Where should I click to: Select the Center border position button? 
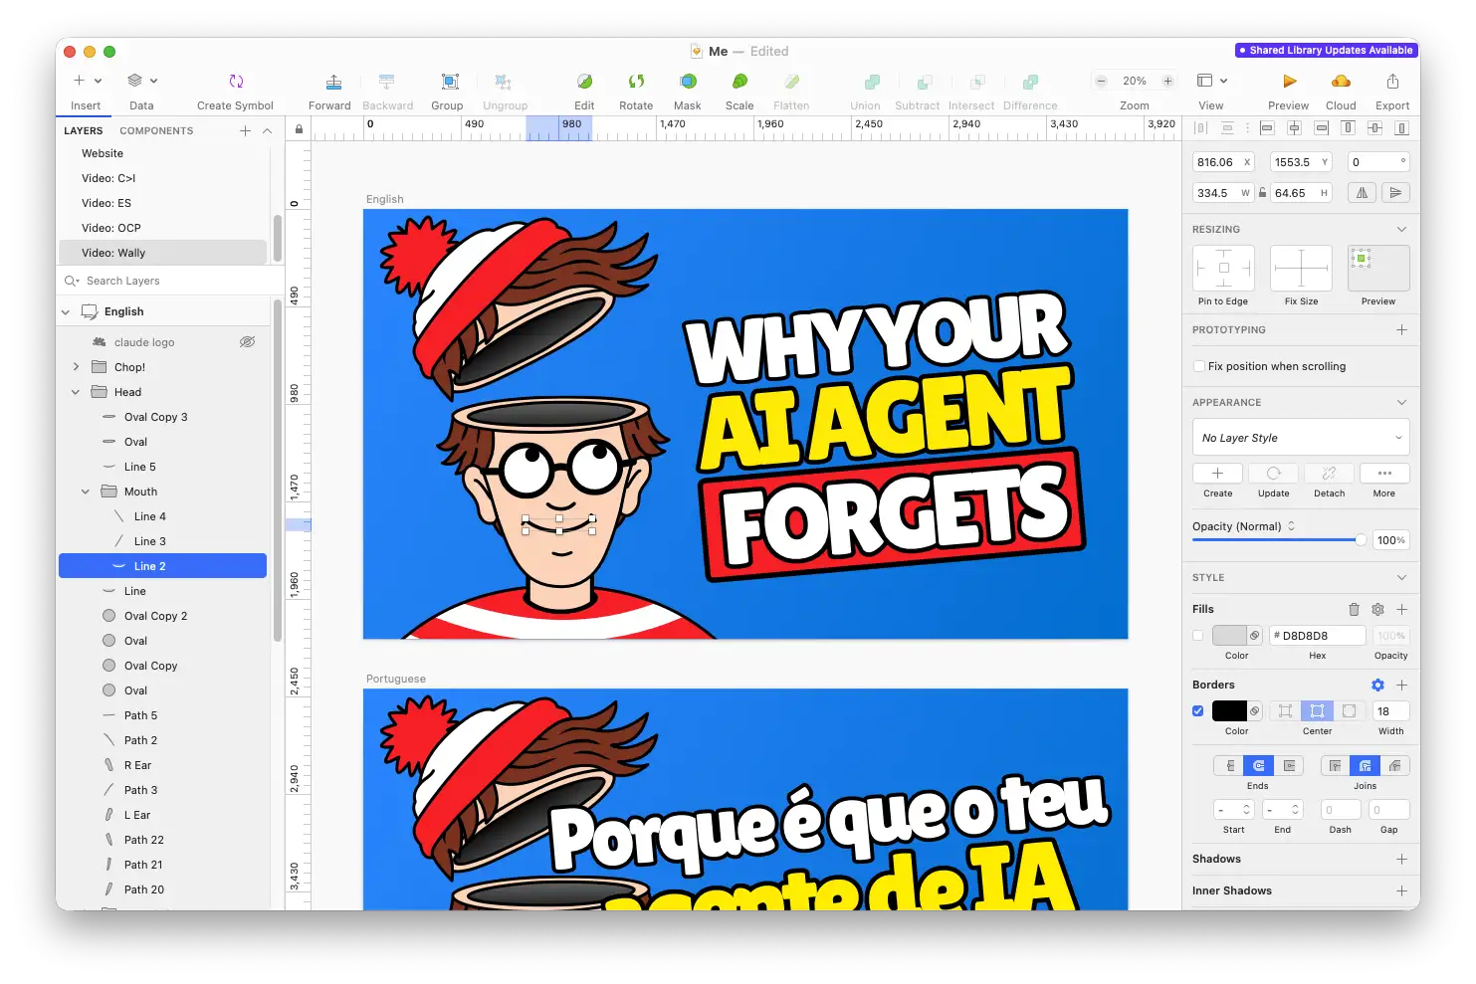pos(1317,711)
